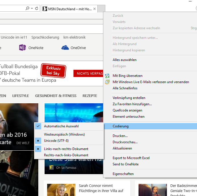The width and height of the screenshot is (197, 196).
Task: Choose 'Verknüpfung erstellen'
Action: [150, 98]
